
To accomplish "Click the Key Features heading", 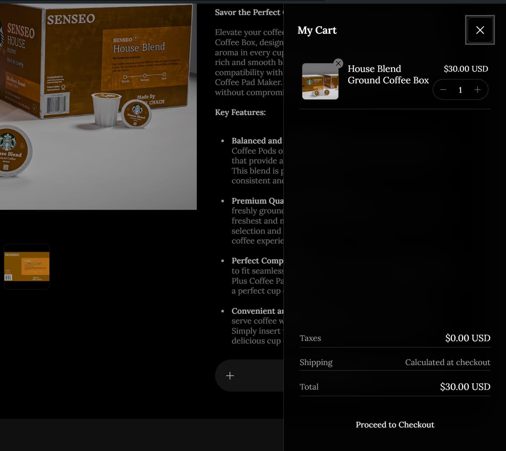I will [x=240, y=112].
